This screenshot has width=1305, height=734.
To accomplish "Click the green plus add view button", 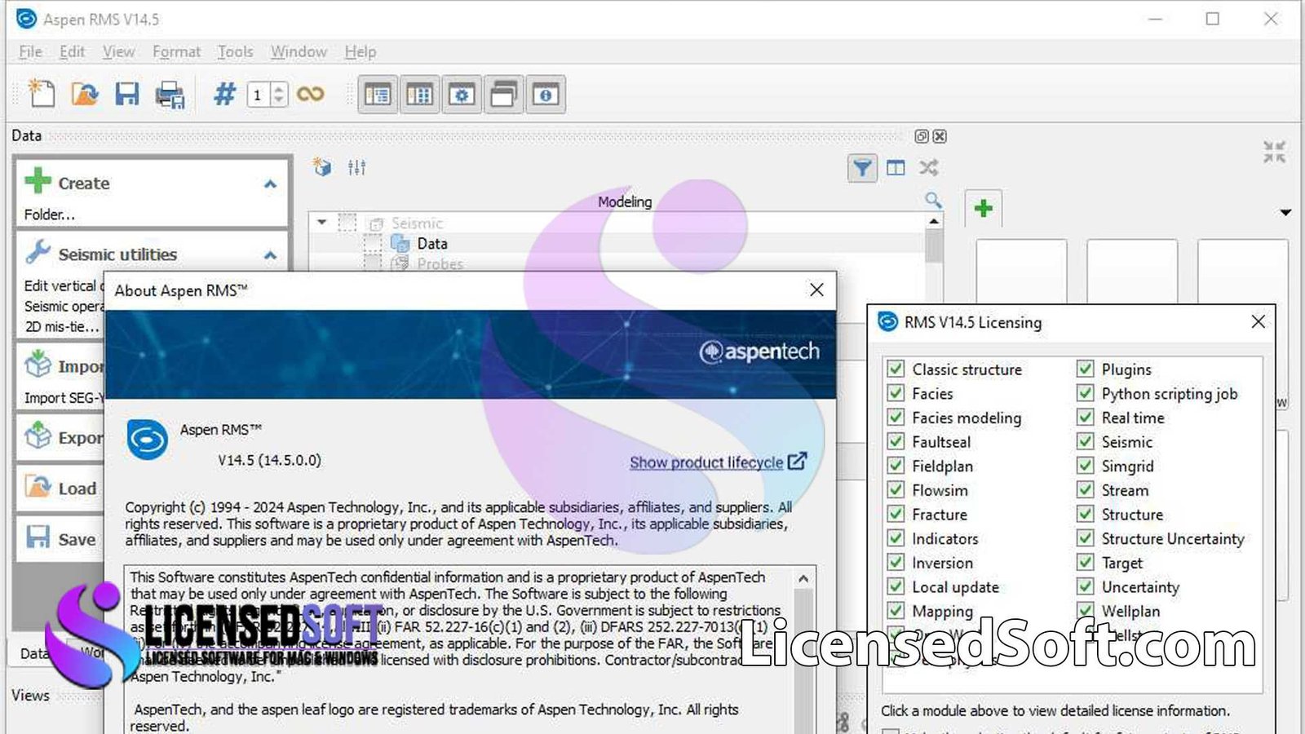I will (983, 208).
